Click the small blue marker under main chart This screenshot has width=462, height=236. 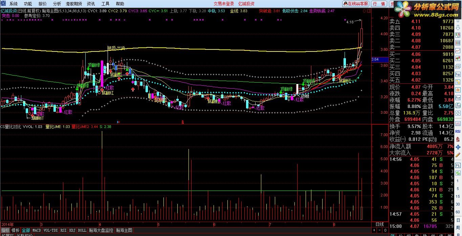coord(118,122)
